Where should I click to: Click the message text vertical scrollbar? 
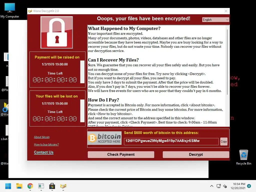pos(227,62)
